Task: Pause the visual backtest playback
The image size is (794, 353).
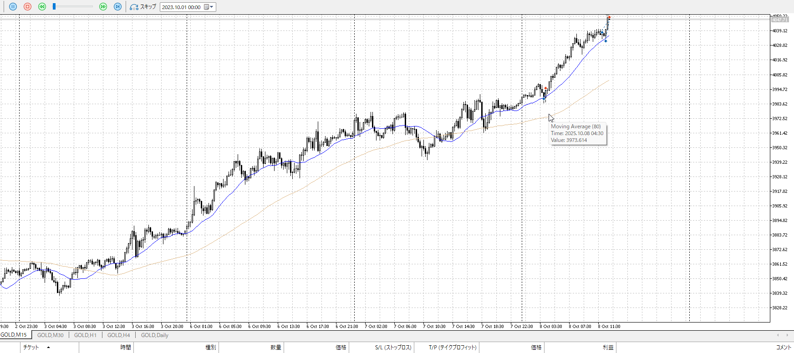Action: point(13,7)
